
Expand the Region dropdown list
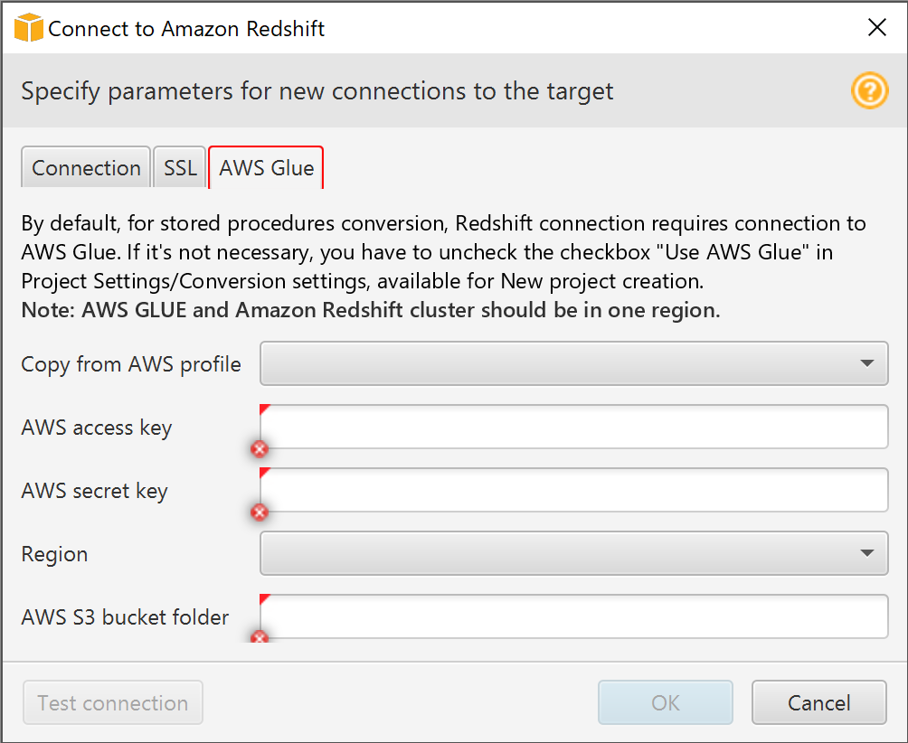[x=574, y=553]
